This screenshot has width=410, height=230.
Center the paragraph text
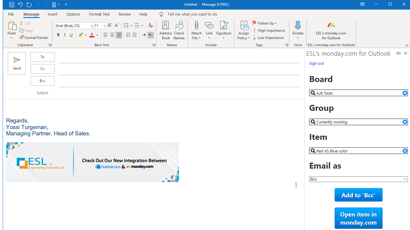[112, 35]
